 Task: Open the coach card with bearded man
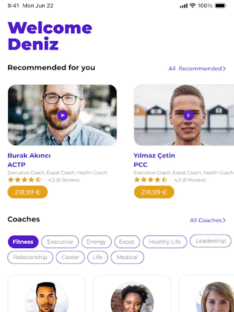click(x=46, y=293)
